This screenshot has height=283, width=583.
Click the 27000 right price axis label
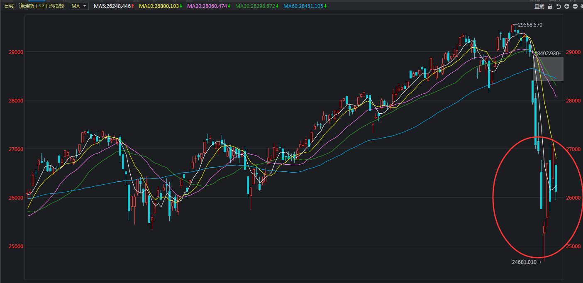coord(575,149)
